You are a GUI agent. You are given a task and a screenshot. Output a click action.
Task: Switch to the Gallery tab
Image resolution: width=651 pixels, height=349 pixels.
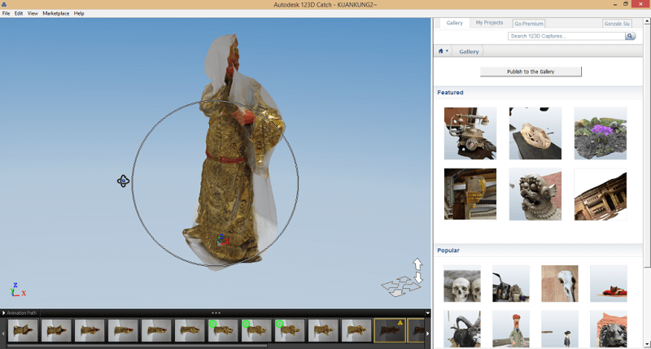[454, 23]
